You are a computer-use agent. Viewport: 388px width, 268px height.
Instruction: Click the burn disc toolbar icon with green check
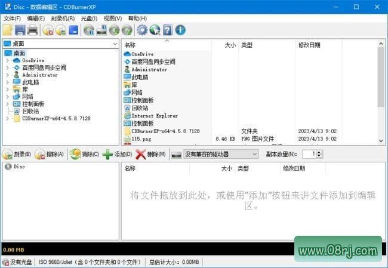[x=61, y=30]
